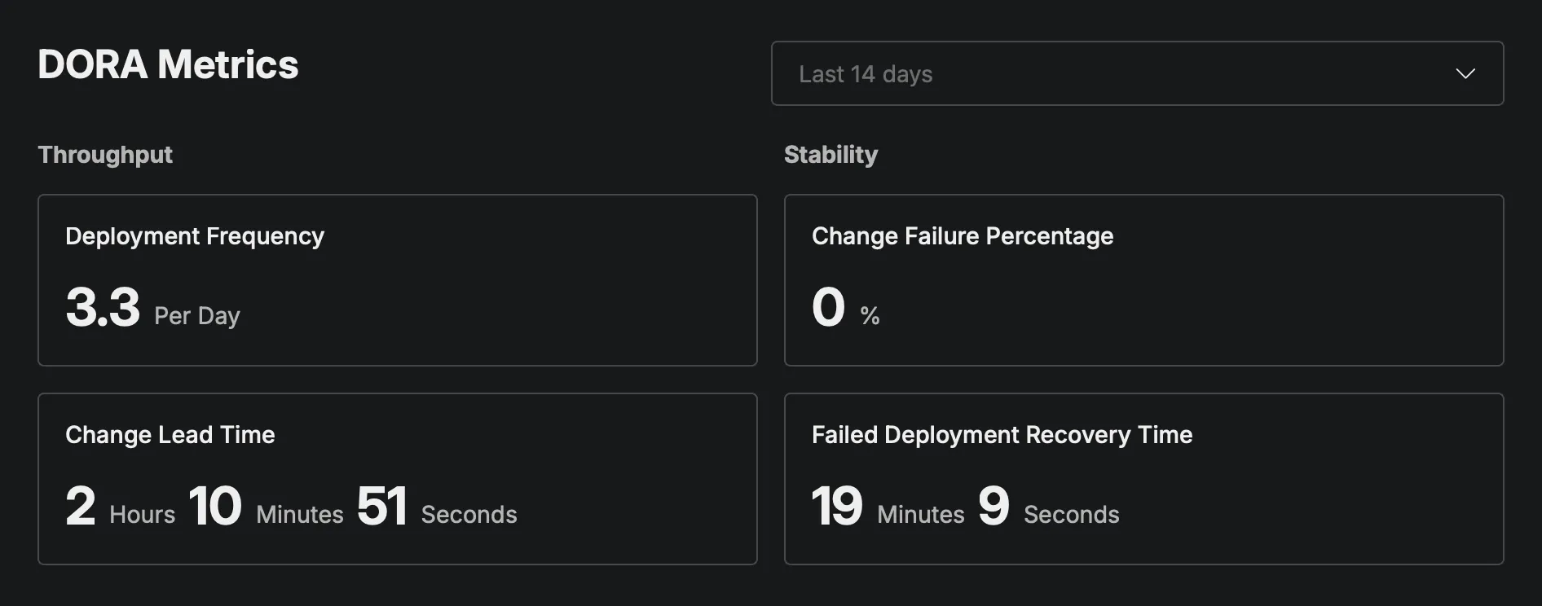The height and width of the screenshot is (606, 1542).
Task: Click the 9 Seconds recovery value
Action: [x=1048, y=507]
